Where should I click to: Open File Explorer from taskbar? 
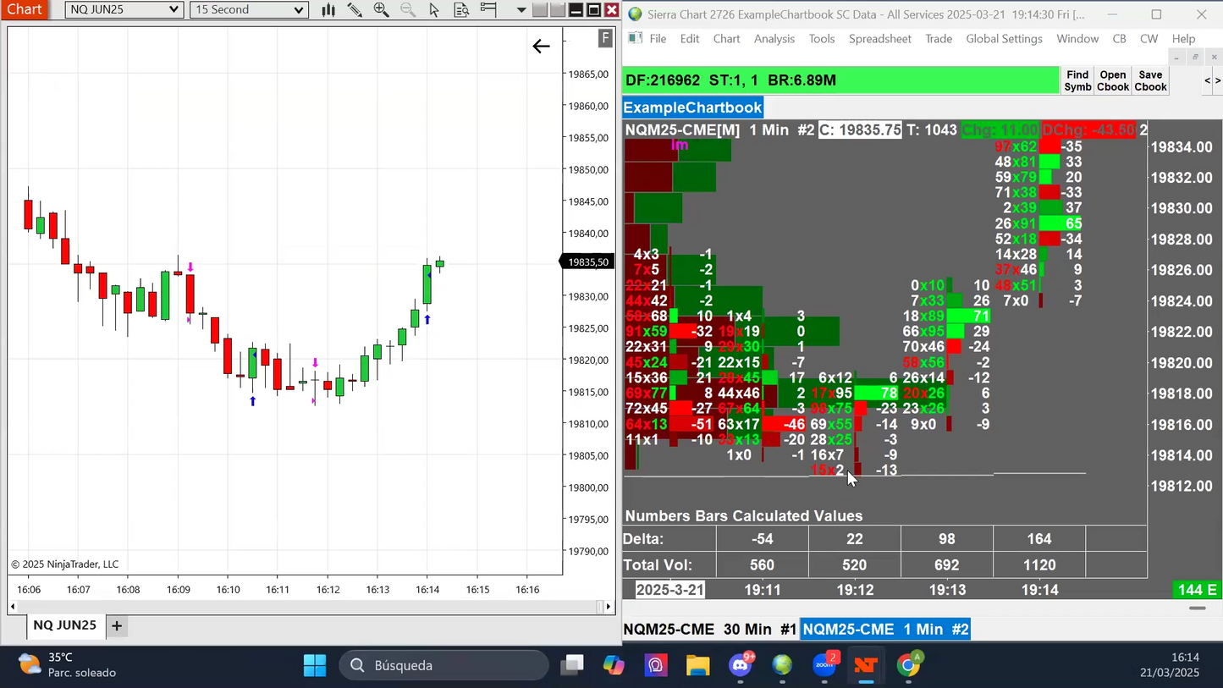coord(697,666)
